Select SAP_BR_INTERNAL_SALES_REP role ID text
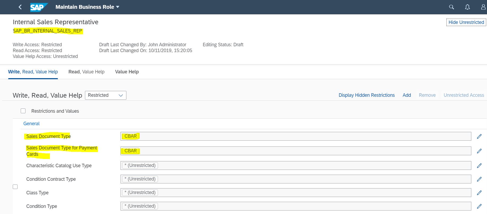487x214 pixels. coord(48,31)
